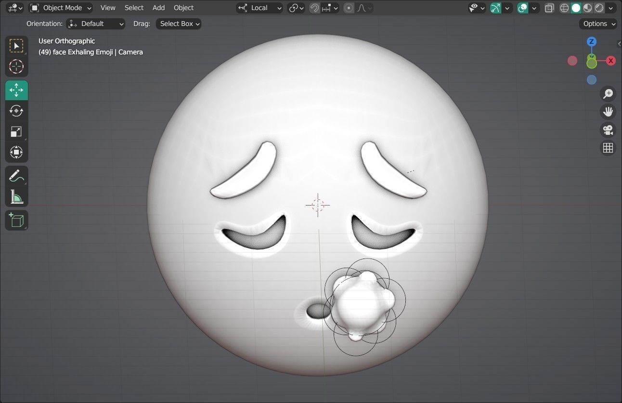Screen dimensions: 622x403
Task: Open the Add menu
Action: pyautogui.click(x=158, y=8)
